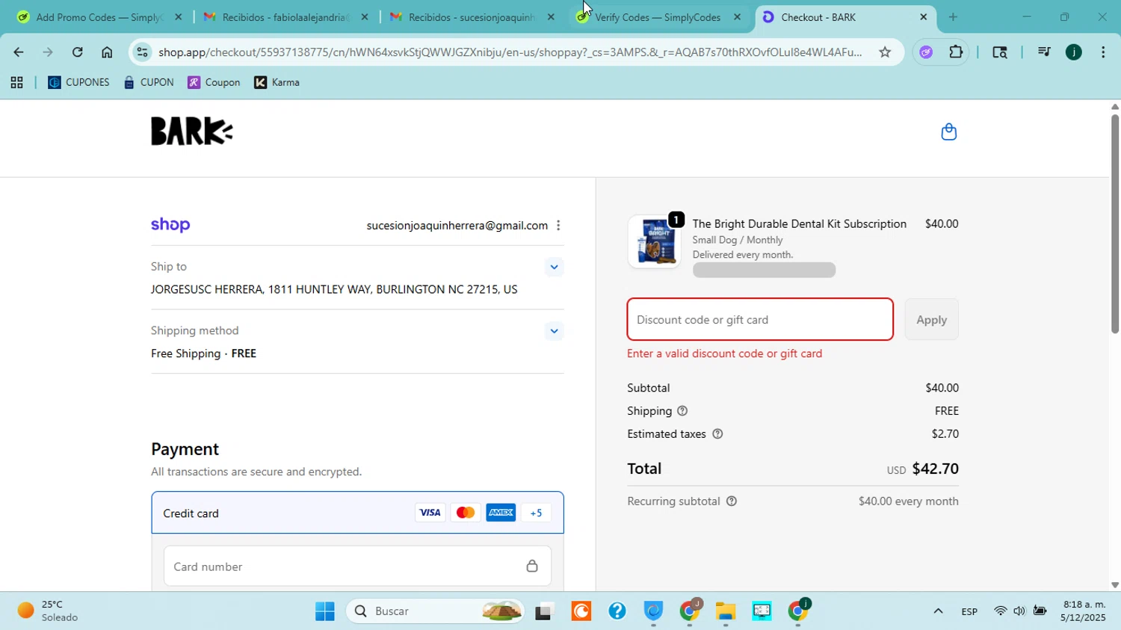Viewport: 1121px width, 630px height.
Task: Click the address bar URL
Action: (510, 52)
